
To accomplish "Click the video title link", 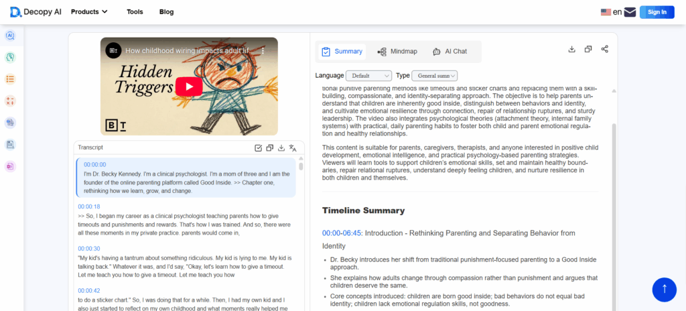I will pos(188,50).
